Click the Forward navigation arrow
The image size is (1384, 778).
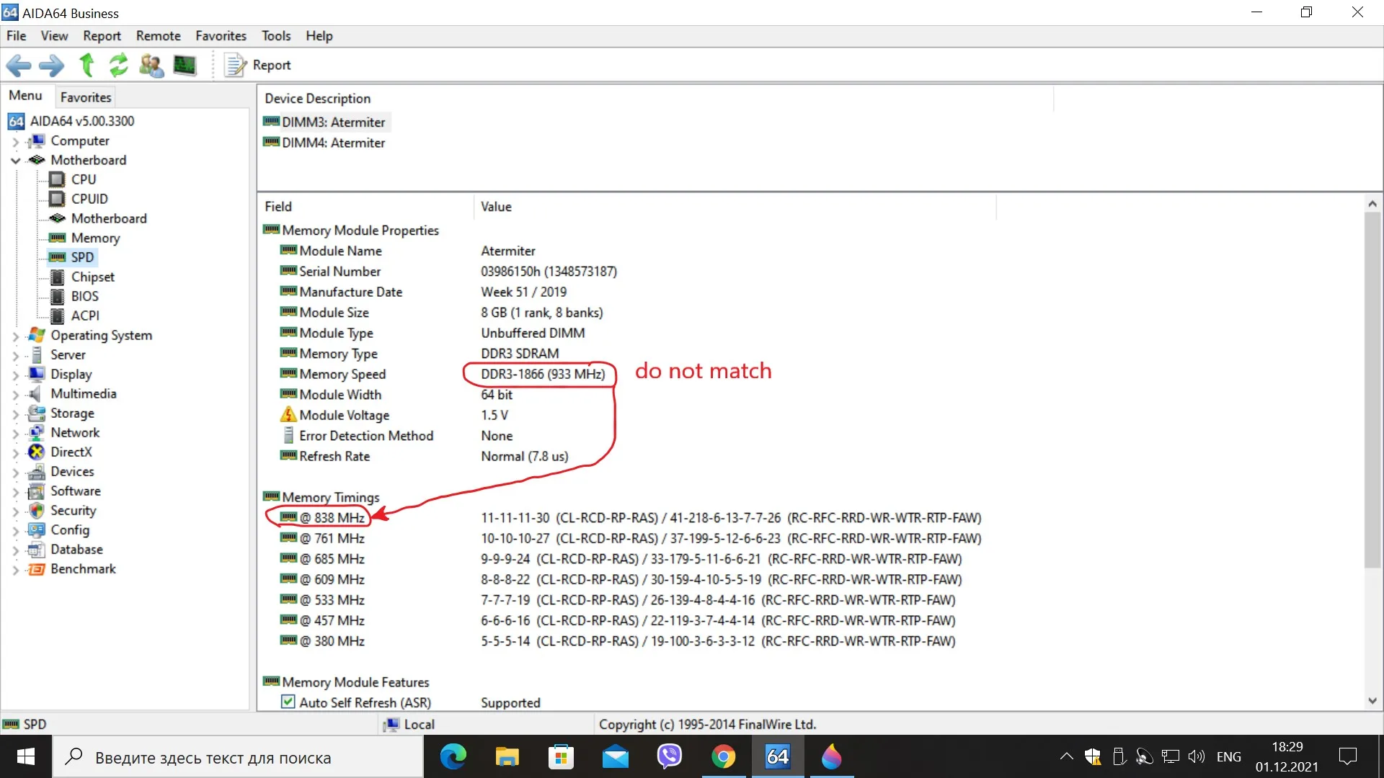click(x=51, y=66)
